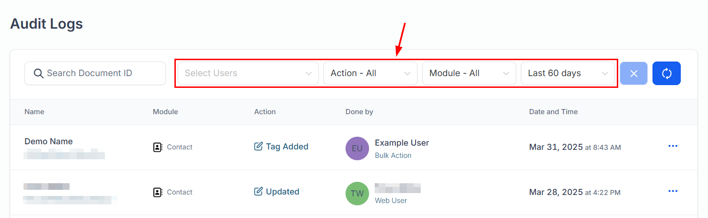The height and width of the screenshot is (218, 708).
Task: Click the Updated action edit icon
Action: click(x=258, y=192)
